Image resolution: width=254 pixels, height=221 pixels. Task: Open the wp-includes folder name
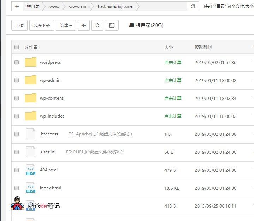pos(52,116)
